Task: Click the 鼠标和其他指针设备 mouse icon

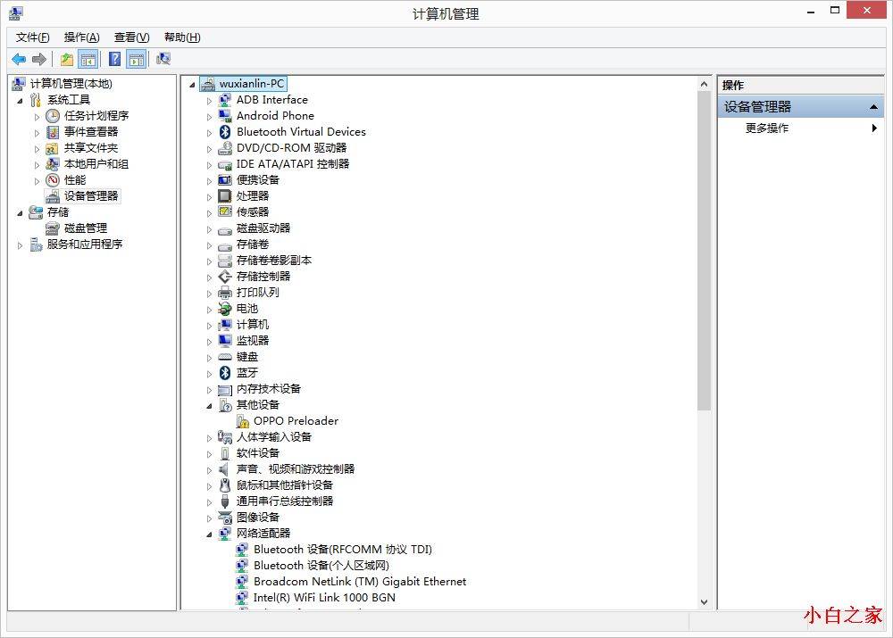Action: click(226, 485)
